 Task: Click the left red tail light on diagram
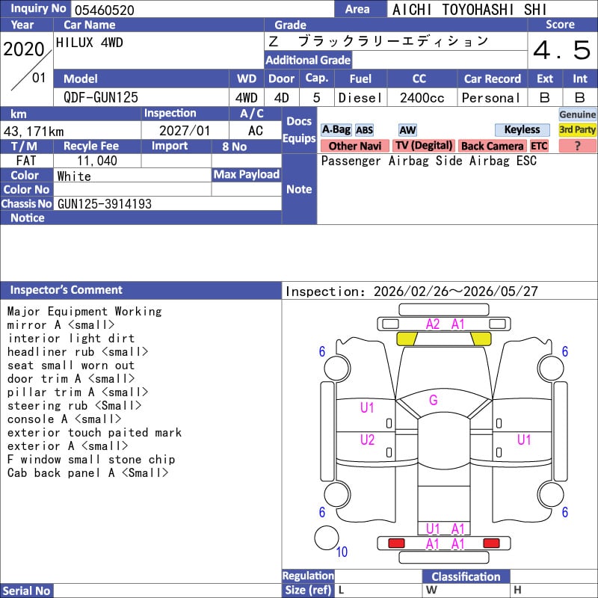(x=396, y=543)
